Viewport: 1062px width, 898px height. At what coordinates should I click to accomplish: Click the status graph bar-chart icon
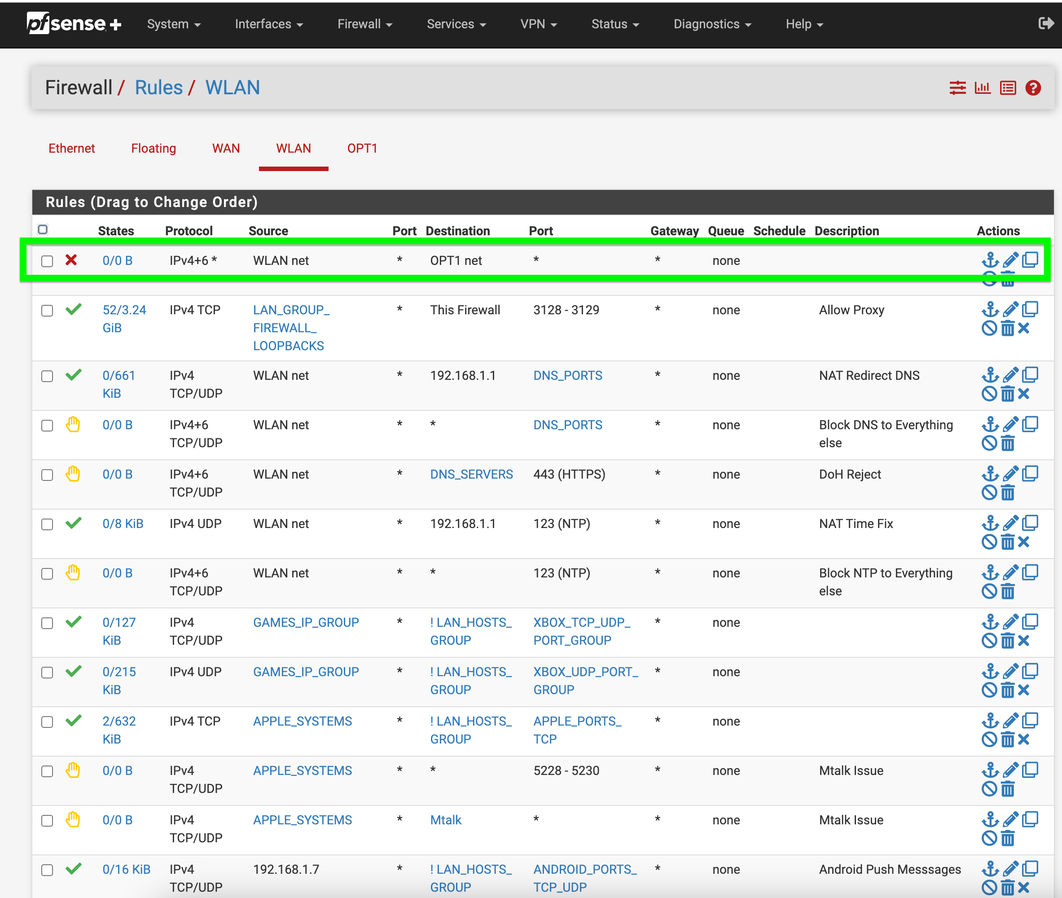point(982,88)
